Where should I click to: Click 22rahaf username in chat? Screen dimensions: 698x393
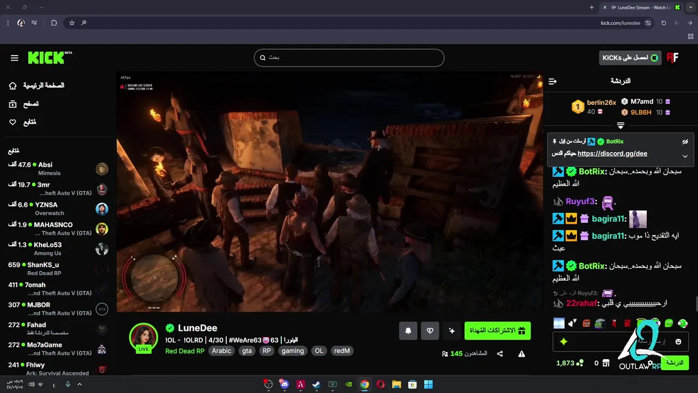coord(582,303)
